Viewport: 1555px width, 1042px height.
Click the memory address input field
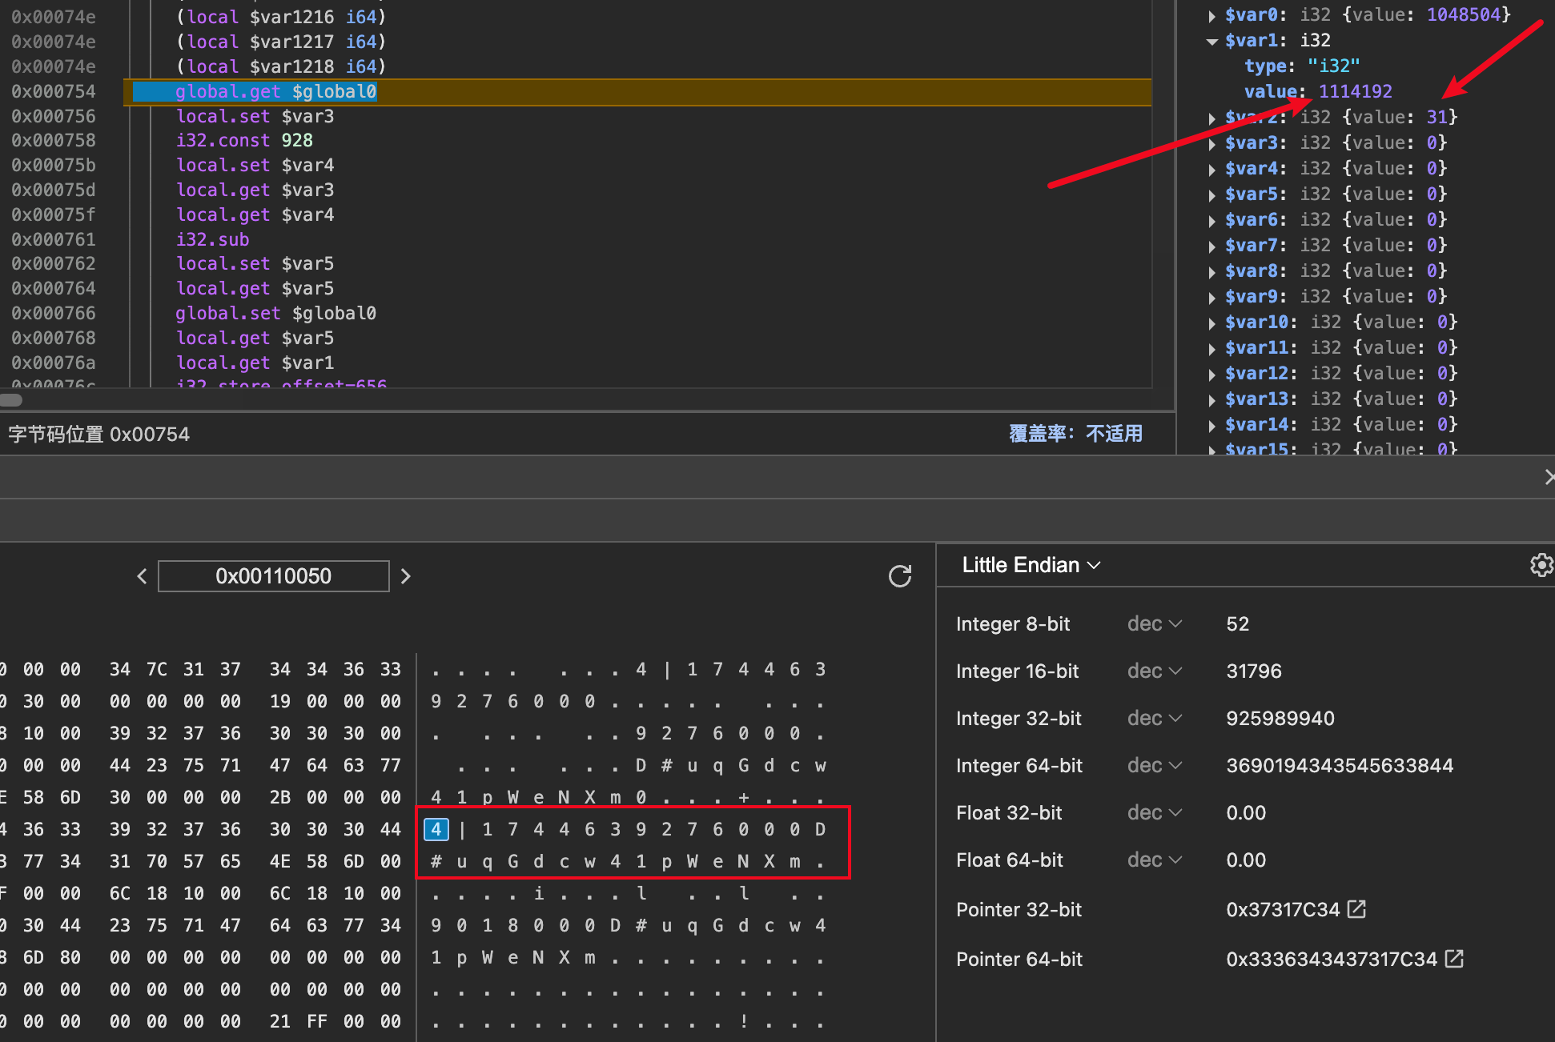click(x=273, y=576)
